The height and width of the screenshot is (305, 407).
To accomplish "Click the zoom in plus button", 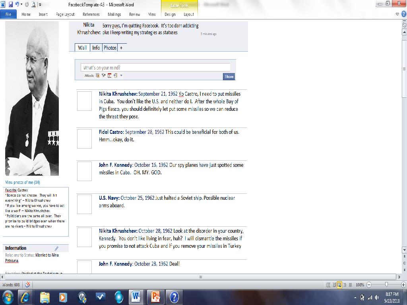I will 403,285.
